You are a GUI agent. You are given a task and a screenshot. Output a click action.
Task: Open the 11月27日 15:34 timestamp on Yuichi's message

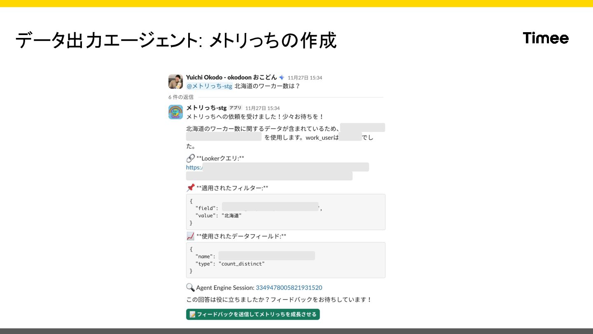coord(305,78)
